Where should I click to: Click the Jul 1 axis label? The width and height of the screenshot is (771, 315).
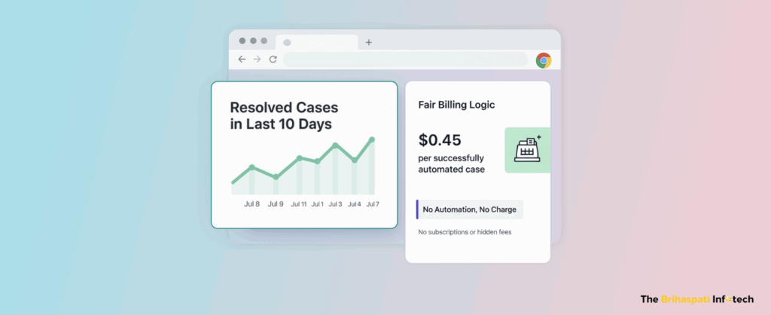(x=317, y=203)
